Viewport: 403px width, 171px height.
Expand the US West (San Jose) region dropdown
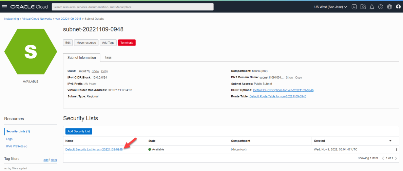coord(330,7)
